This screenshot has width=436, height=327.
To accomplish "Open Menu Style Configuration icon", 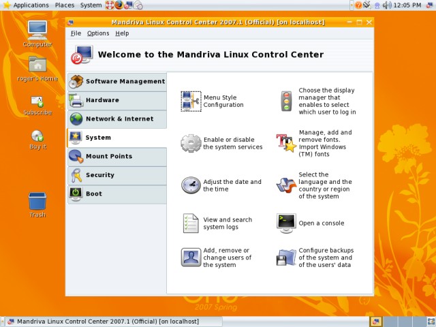I will 191,102.
